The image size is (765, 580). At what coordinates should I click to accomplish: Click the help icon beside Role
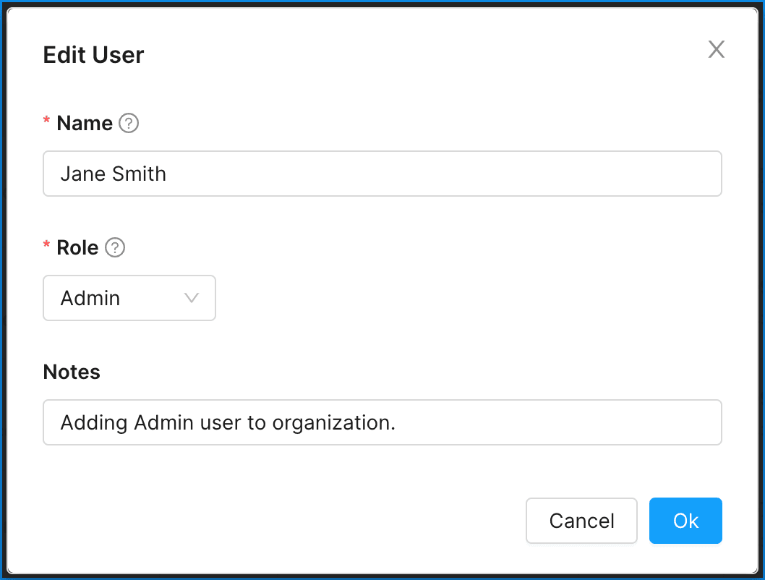click(x=115, y=248)
